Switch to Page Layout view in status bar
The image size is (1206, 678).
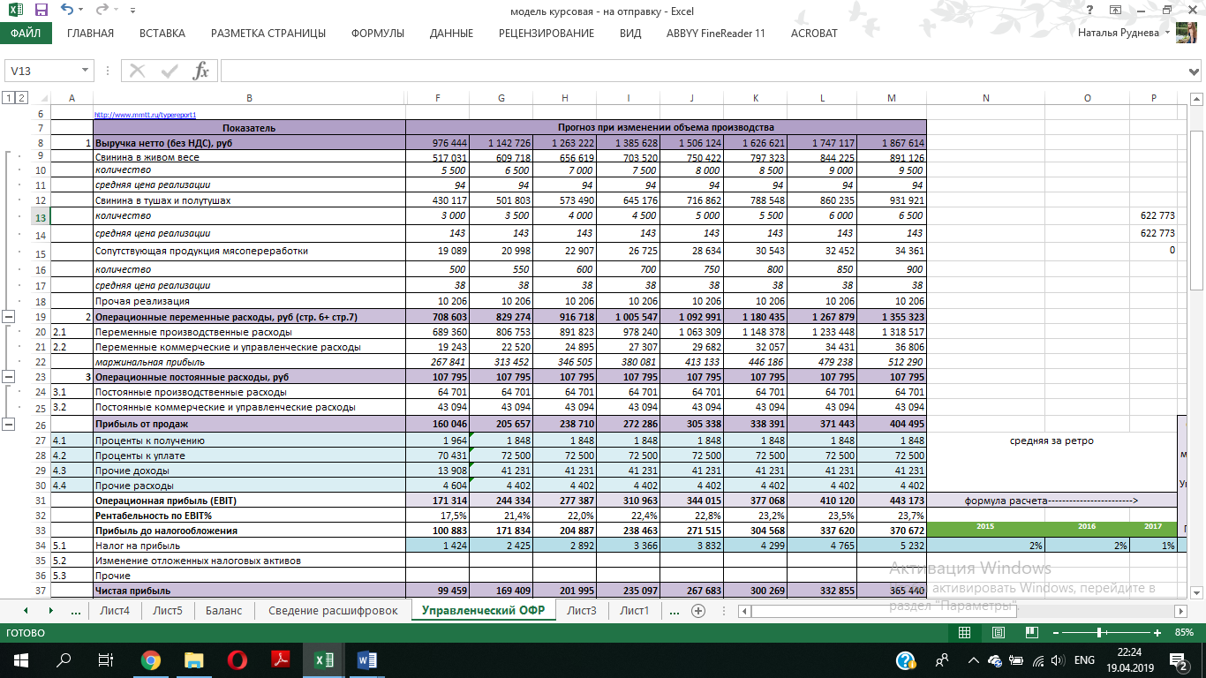click(x=998, y=633)
